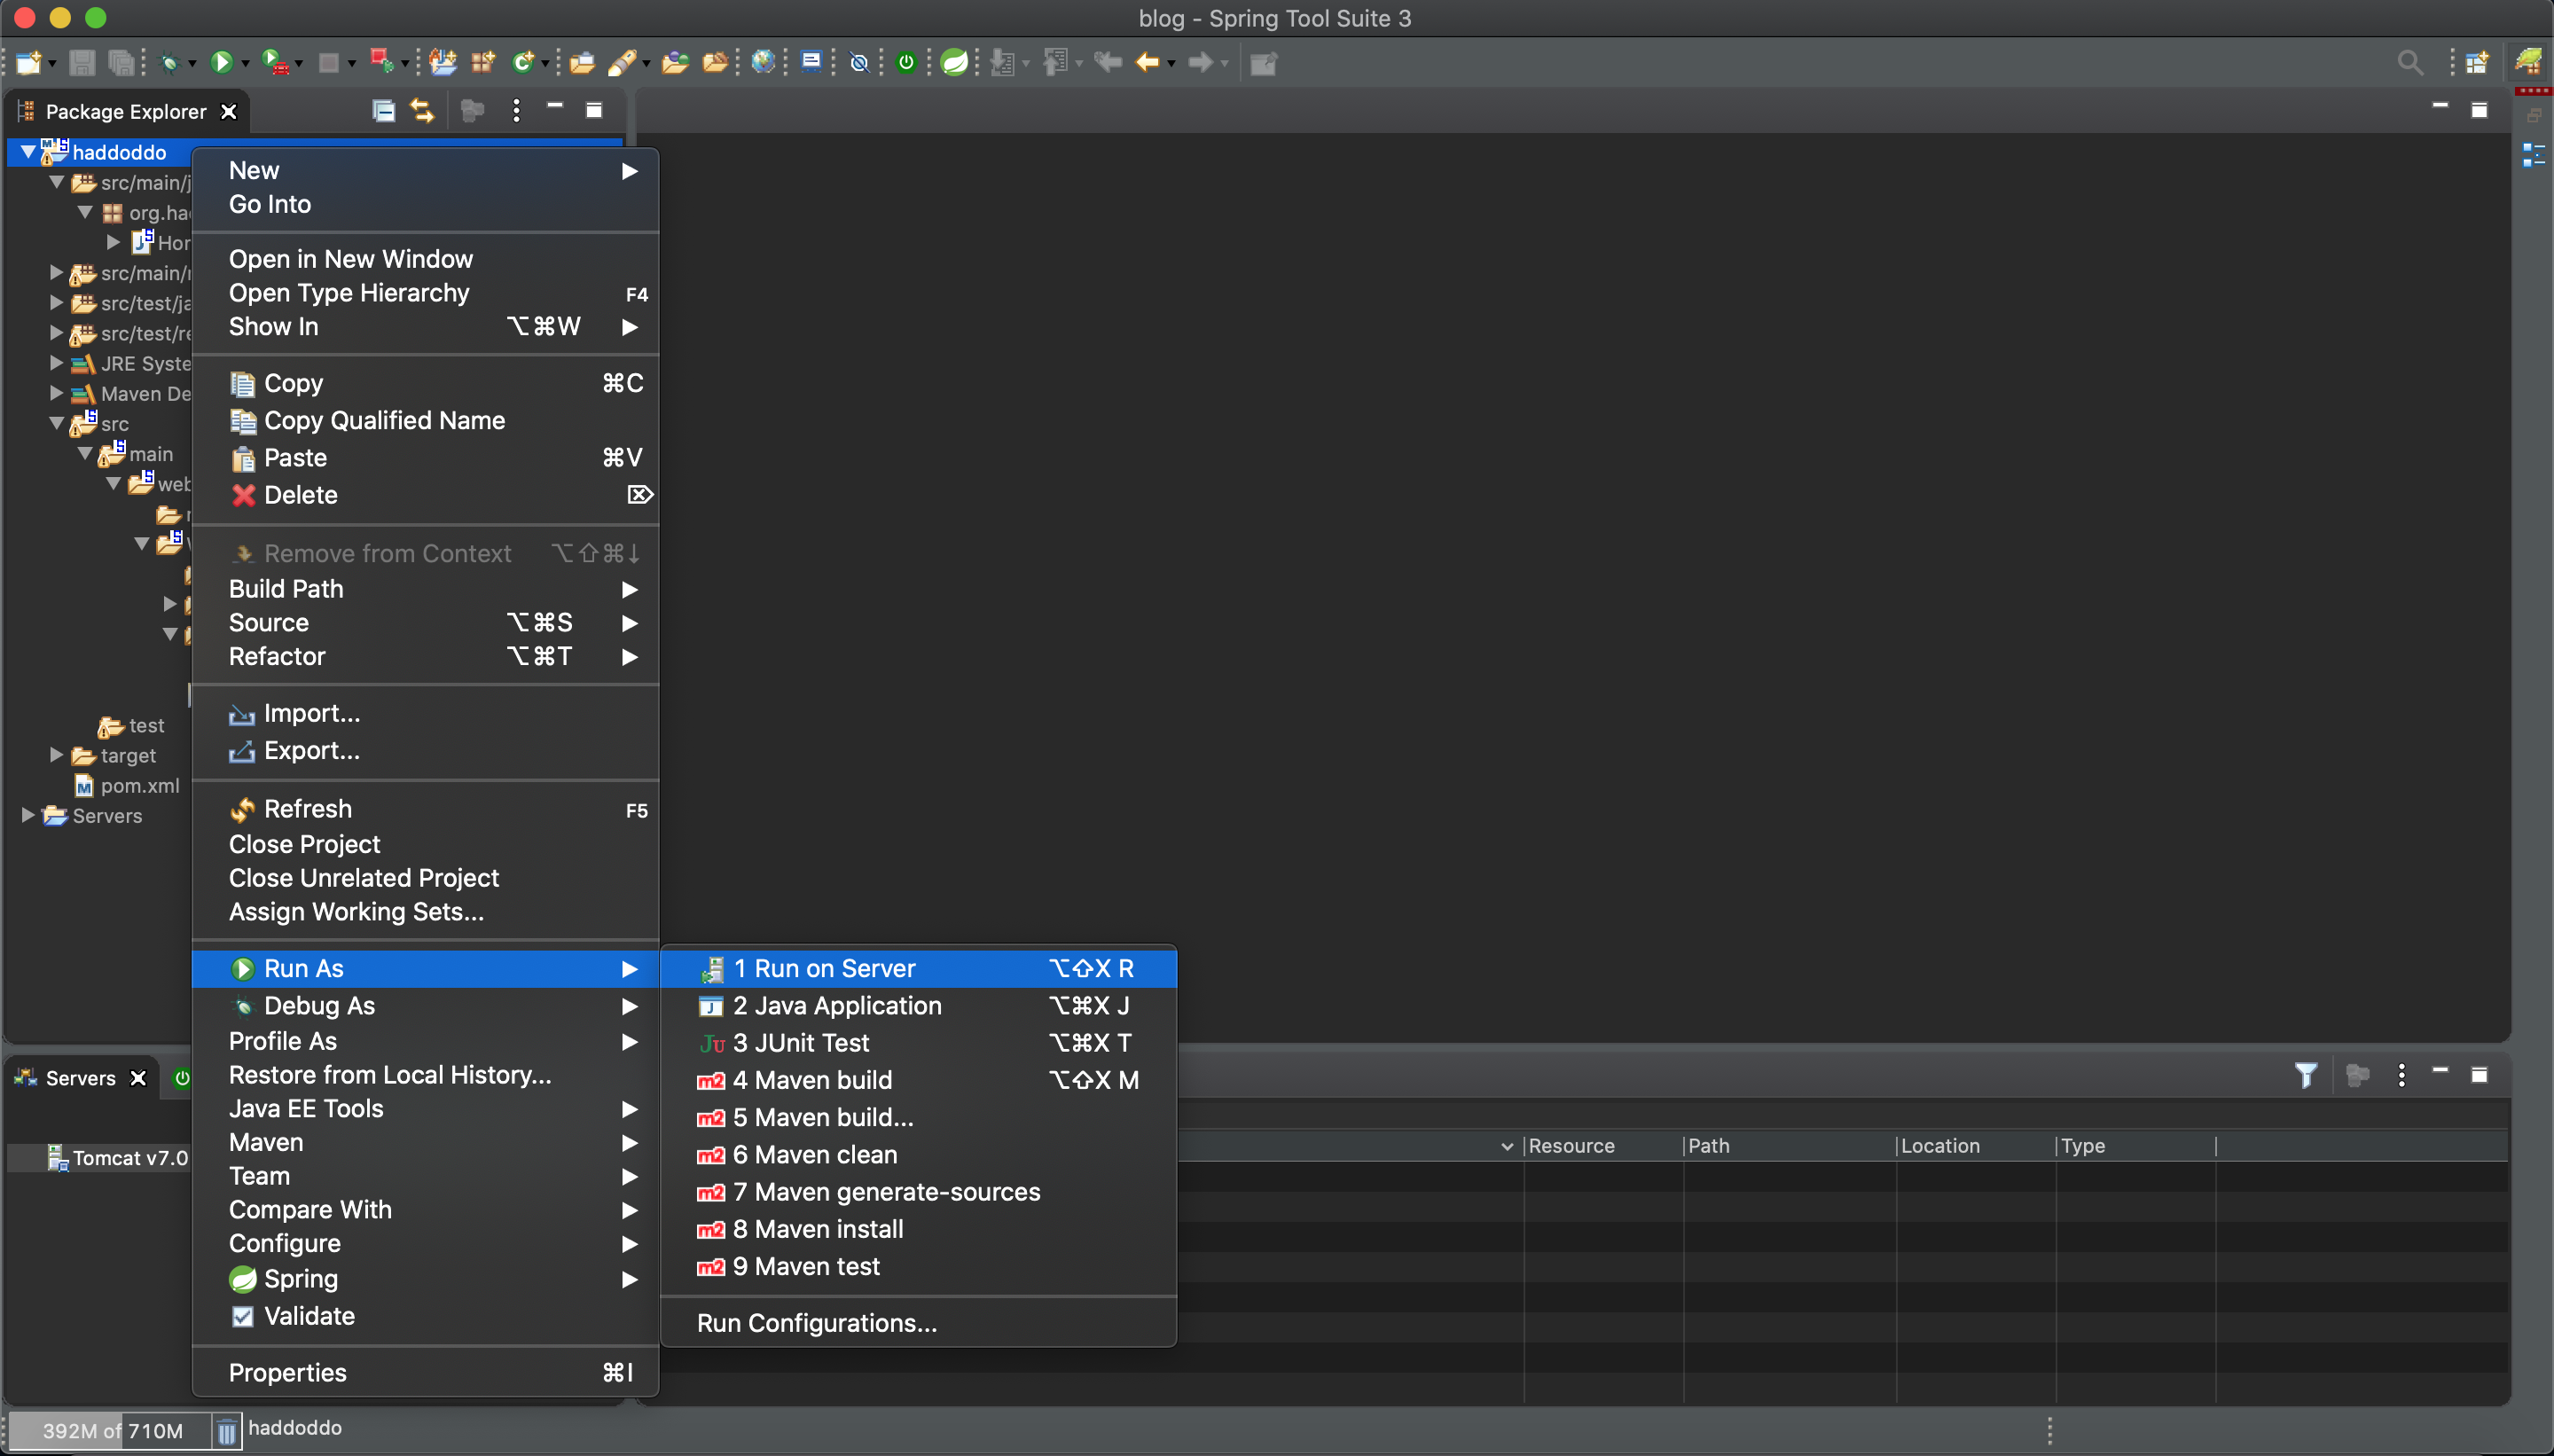Viewport: 2554px width, 1456px height.
Task: Click the Debug bug icon in toolbar
Action: [x=169, y=63]
